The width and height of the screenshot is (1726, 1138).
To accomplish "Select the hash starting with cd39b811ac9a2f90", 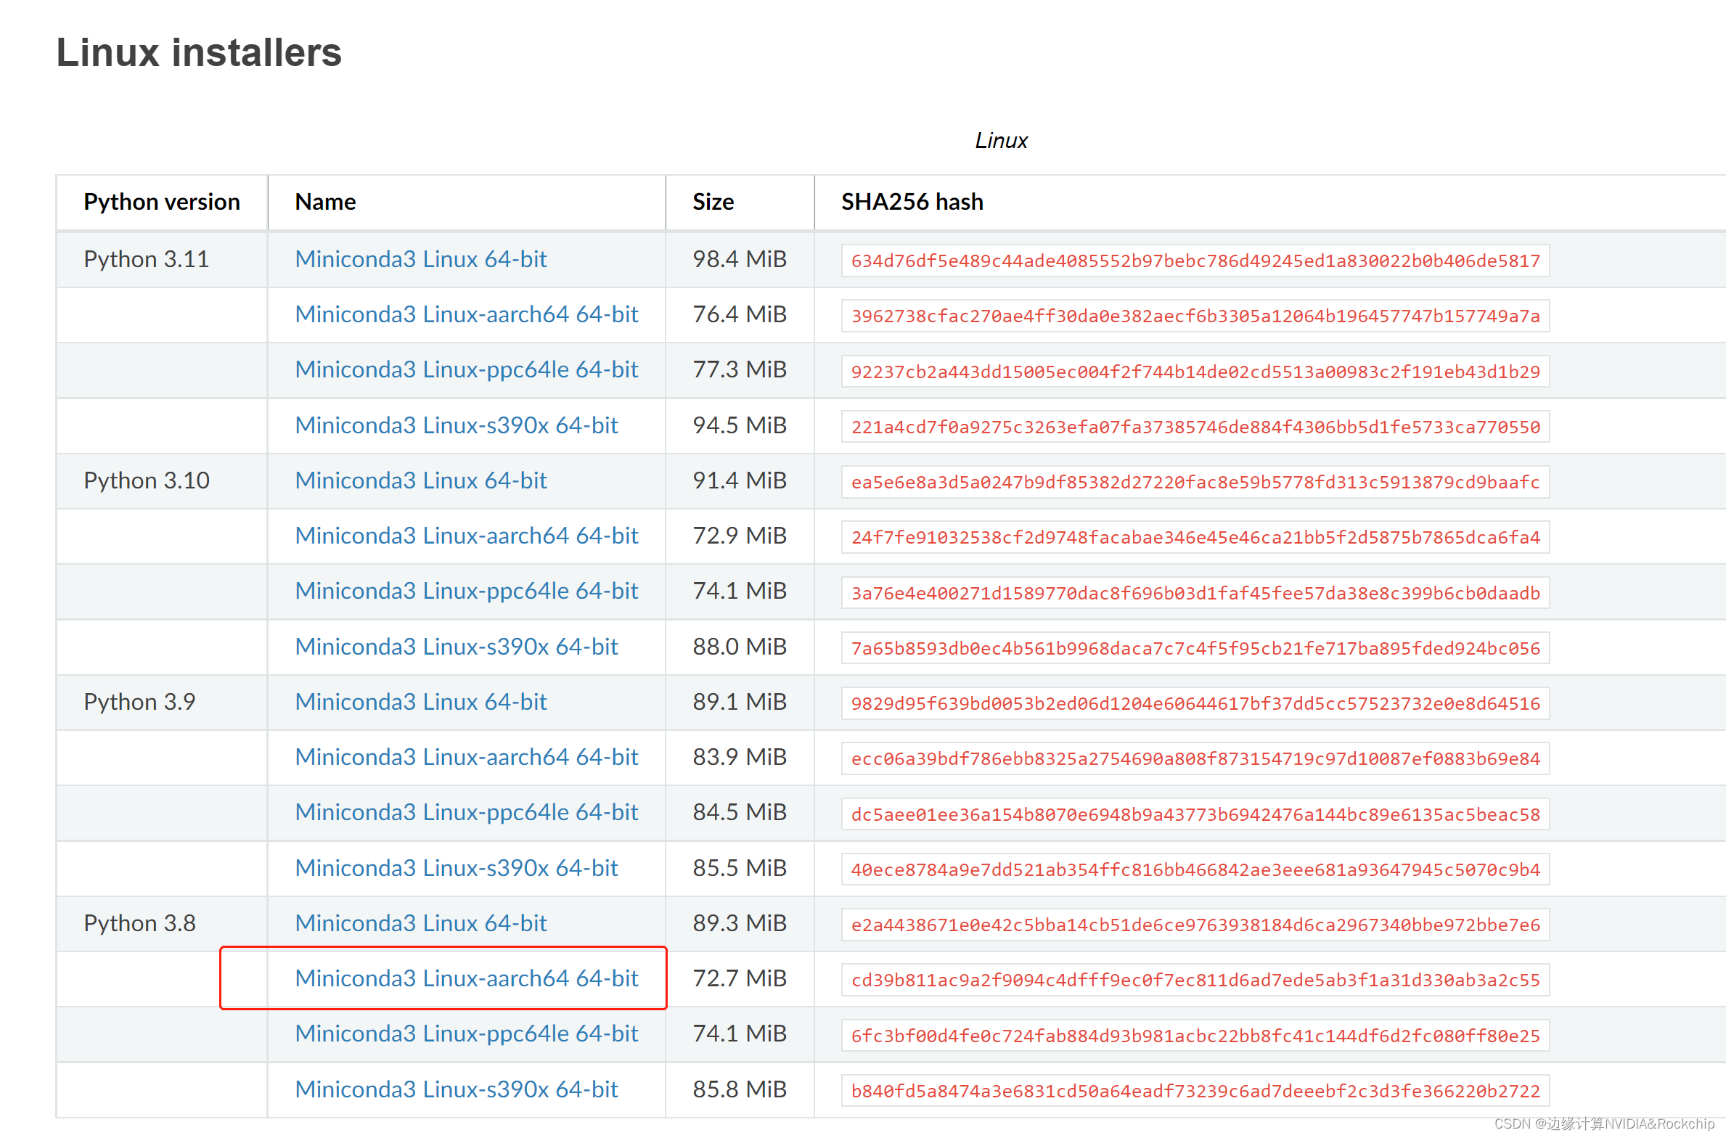I will pos(1195,980).
